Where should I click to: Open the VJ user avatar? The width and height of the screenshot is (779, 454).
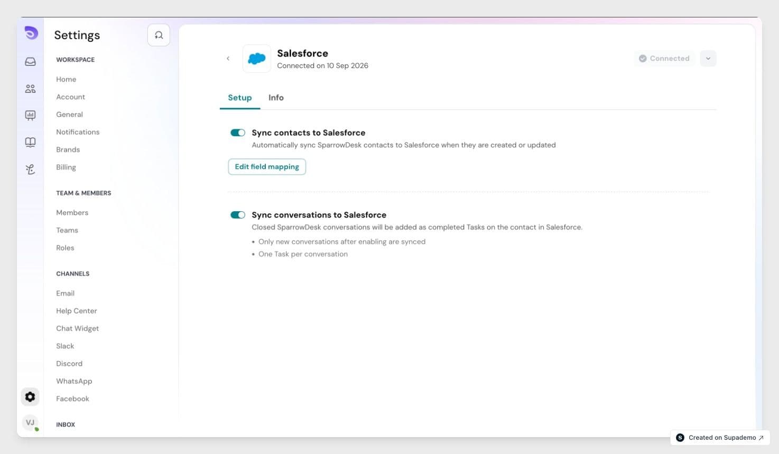coord(30,422)
